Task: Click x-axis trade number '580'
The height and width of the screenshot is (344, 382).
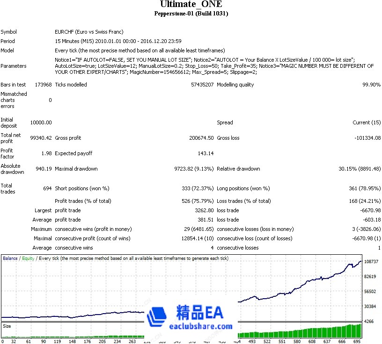Action: tap(297, 342)
